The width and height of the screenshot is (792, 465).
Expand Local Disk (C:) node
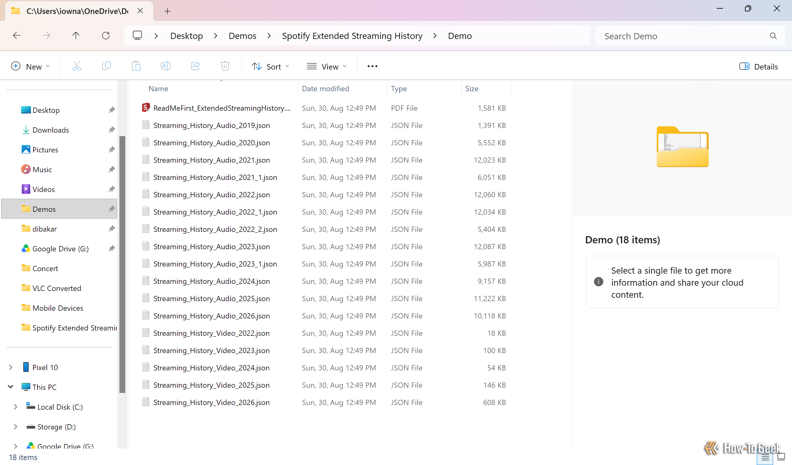point(15,407)
